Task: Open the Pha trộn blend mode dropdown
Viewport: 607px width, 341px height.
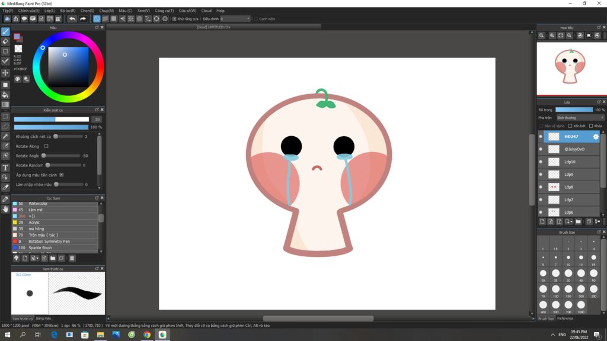Action: [x=580, y=118]
